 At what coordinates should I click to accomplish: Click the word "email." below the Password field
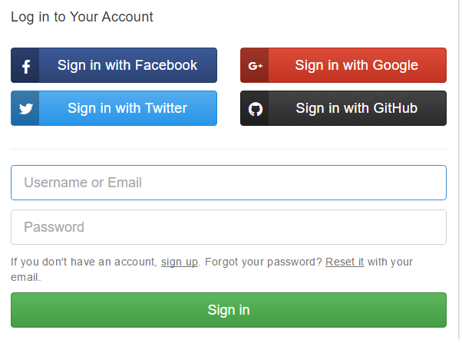point(26,278)
